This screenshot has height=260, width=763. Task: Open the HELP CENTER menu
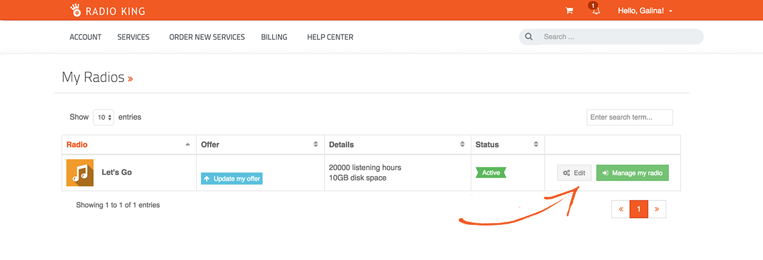click(x=330, y=37)
